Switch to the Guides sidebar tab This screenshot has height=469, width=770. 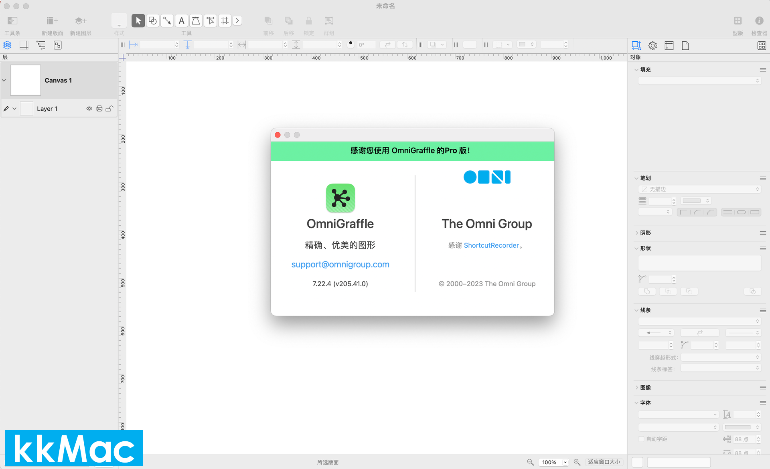[x=24, y=45]
